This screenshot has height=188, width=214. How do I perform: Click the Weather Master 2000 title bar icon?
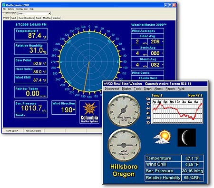4,5
